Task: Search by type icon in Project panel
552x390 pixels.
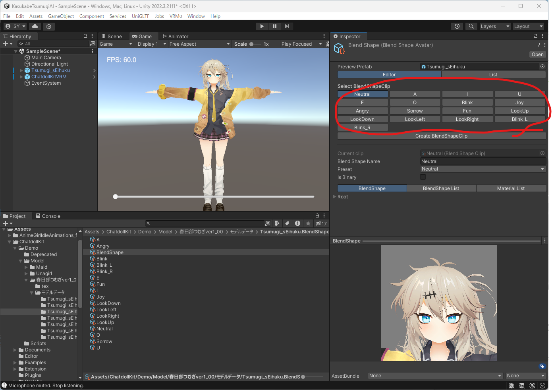Action: pos(277,223)
